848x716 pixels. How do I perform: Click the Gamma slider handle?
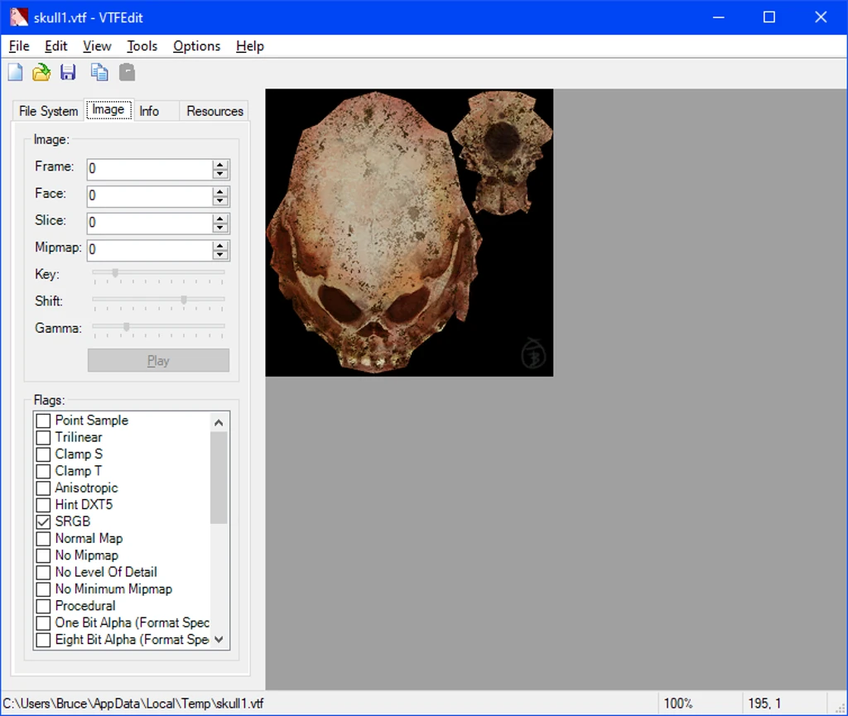coord(127,327)
